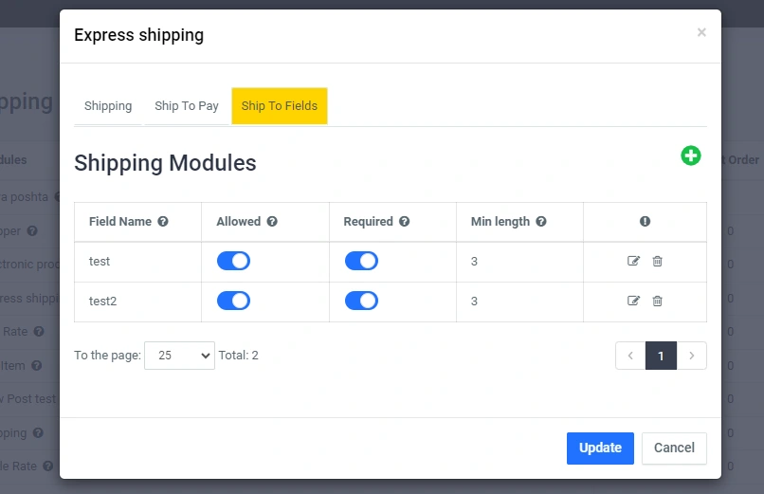Edit the test field row
Viewport: 764px width, 494px height.
pyautogui.click(x=634, y=261)
